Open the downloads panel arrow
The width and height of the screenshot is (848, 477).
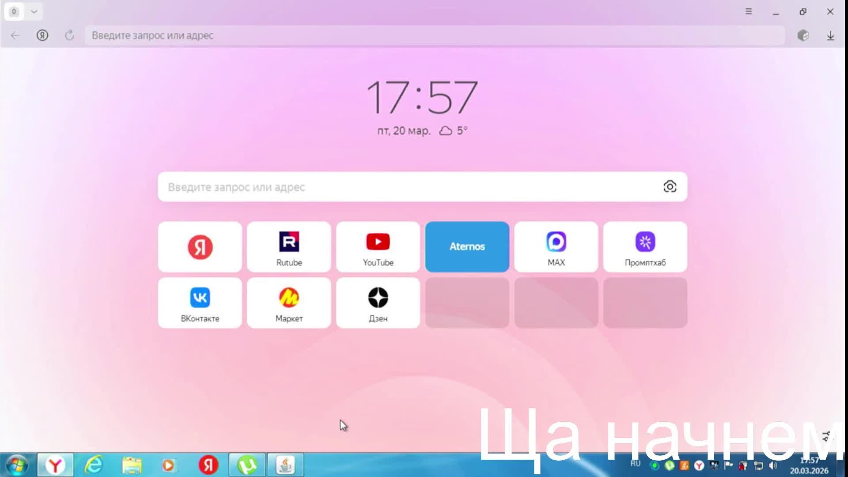tap(830, 35)
